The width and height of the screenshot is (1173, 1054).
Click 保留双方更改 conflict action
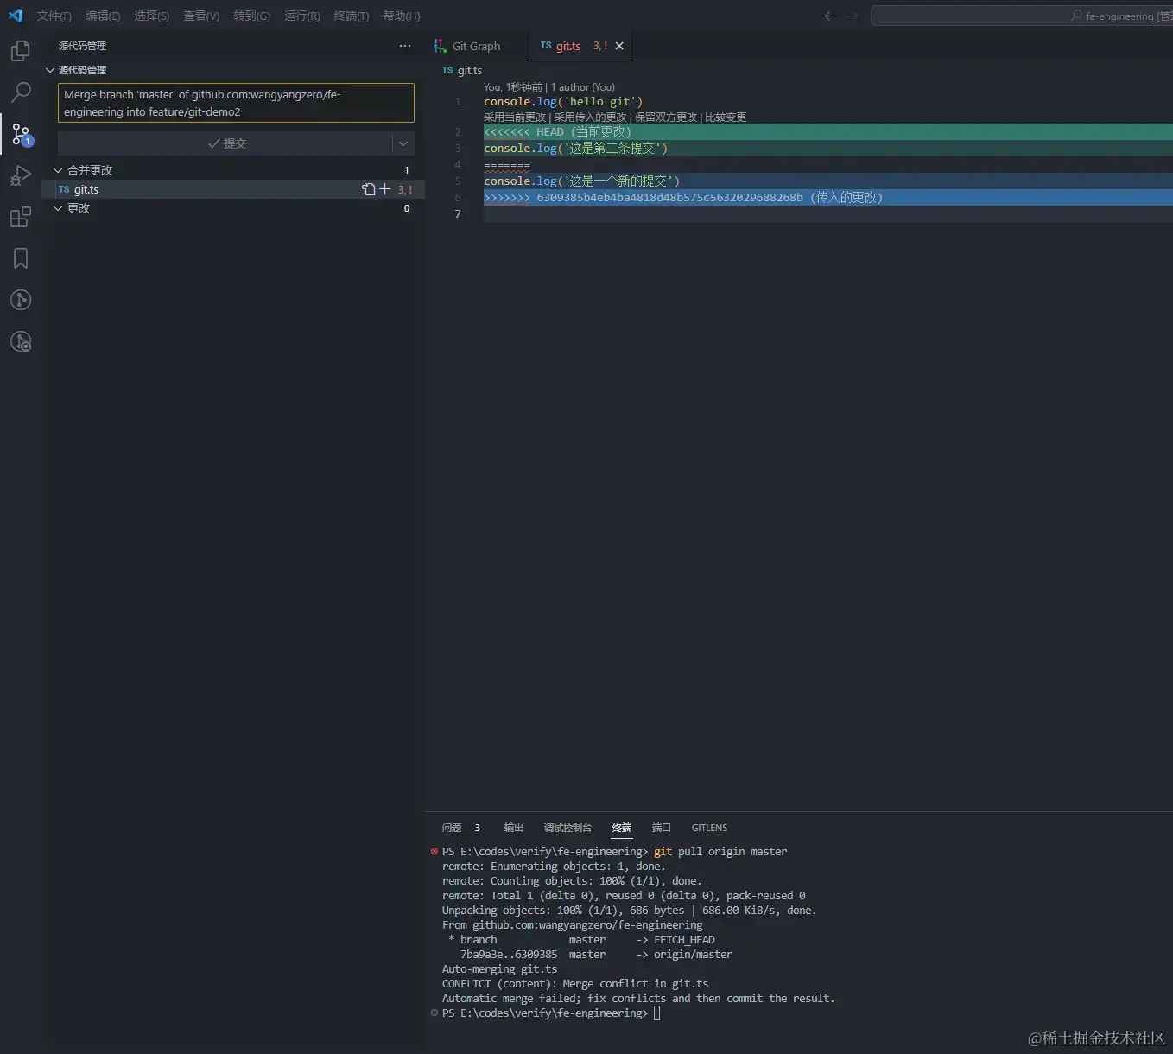click(666, 117)
